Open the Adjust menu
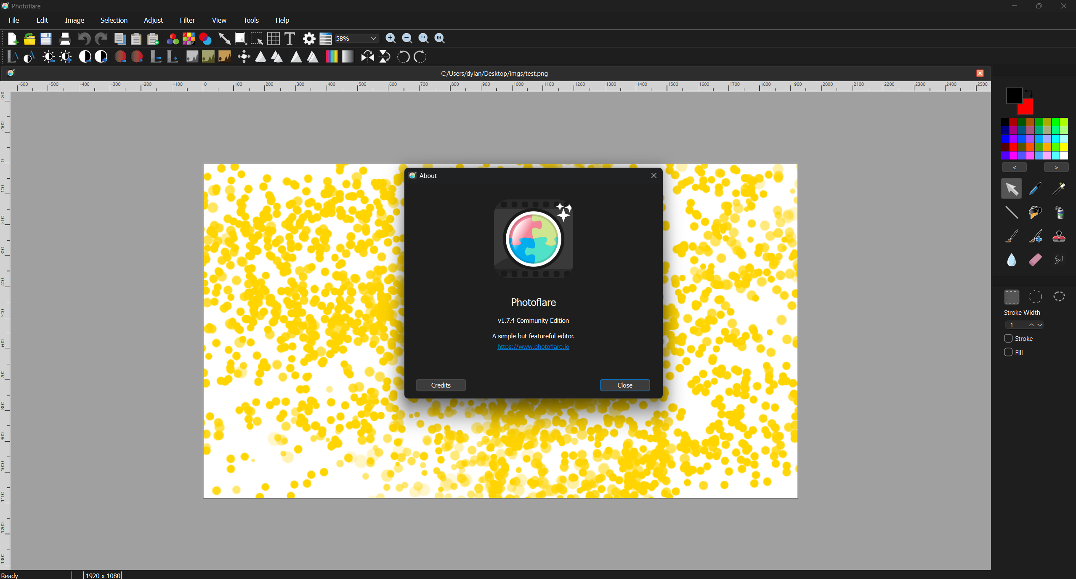This screenshot has height=579, width=1076. [x=153, y=20]
